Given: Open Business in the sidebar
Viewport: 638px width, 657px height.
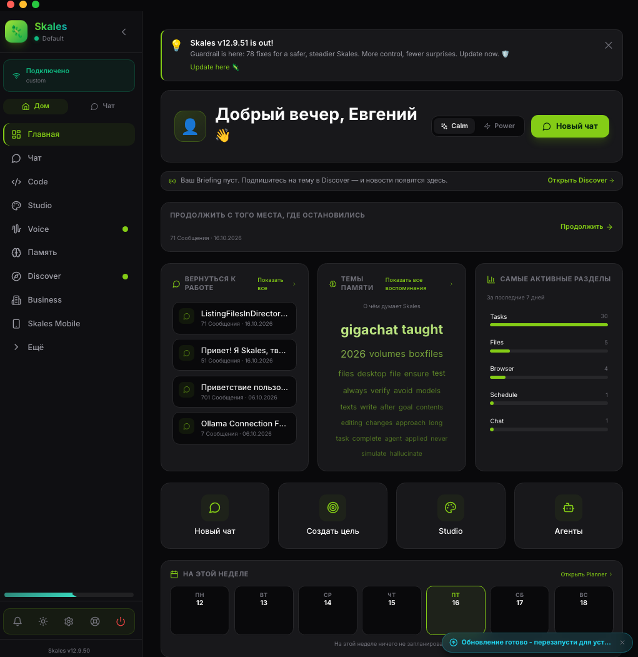Looking at the screenshot, I should (x=69, y=300).
